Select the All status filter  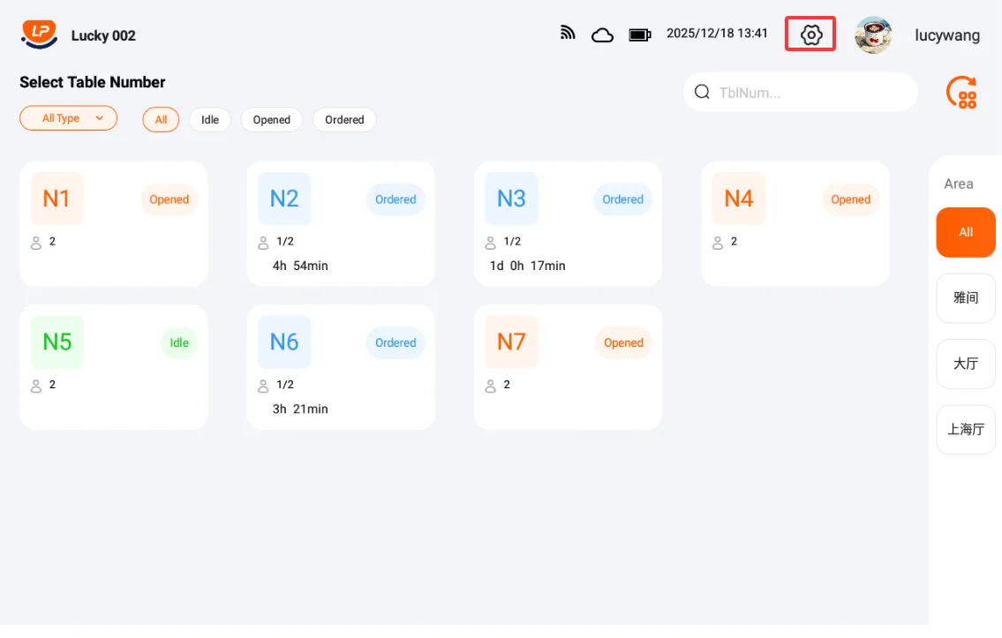[161, 119]
